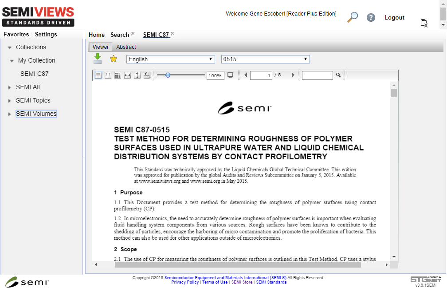The width and height of the screenshot is (447, 288).
Task: Click the SEMIVIEWS logo
Action: [x=38, y=16]
